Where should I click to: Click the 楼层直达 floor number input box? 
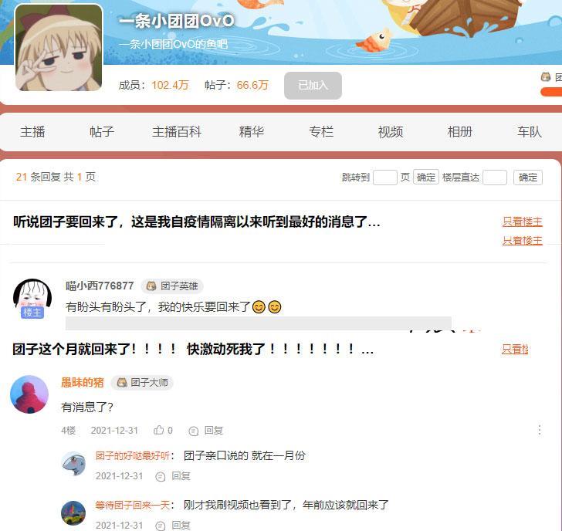click(x=495, y=178)
